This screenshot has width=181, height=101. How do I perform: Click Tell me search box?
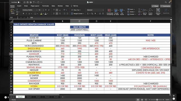tap(74, 6)
